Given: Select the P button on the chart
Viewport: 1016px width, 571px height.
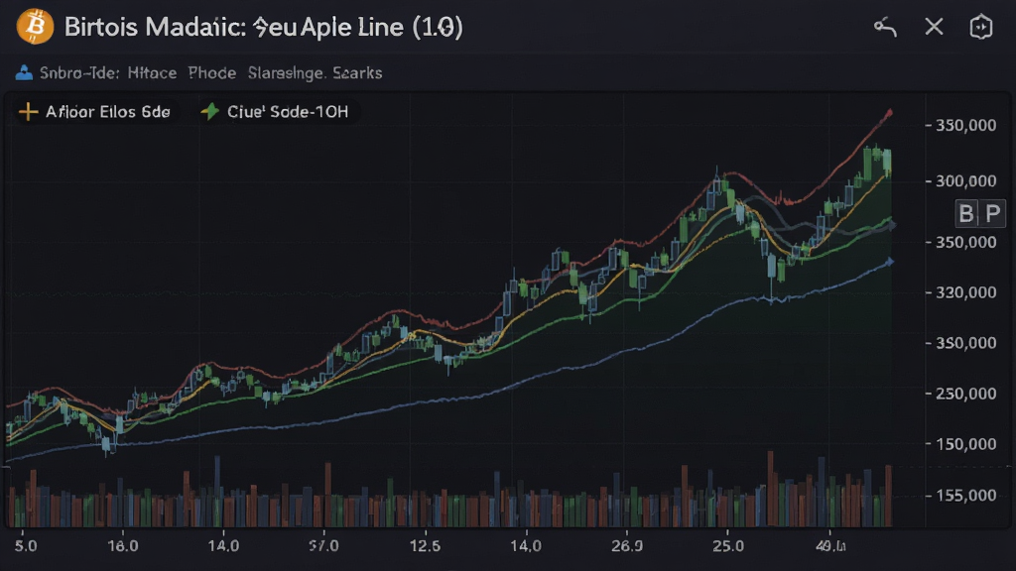Looking at the screenshot, I should (992, 214).
